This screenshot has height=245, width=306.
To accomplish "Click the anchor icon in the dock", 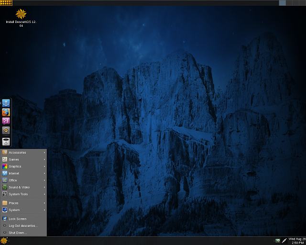I will click(x=6, y=103).
